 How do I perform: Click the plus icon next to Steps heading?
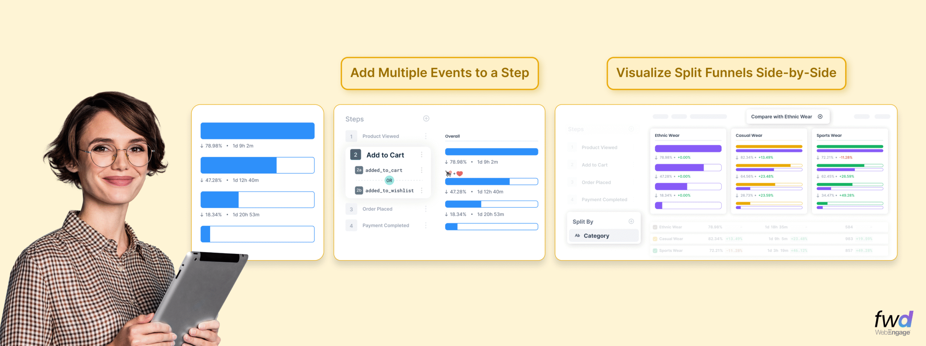pos(426,118)
